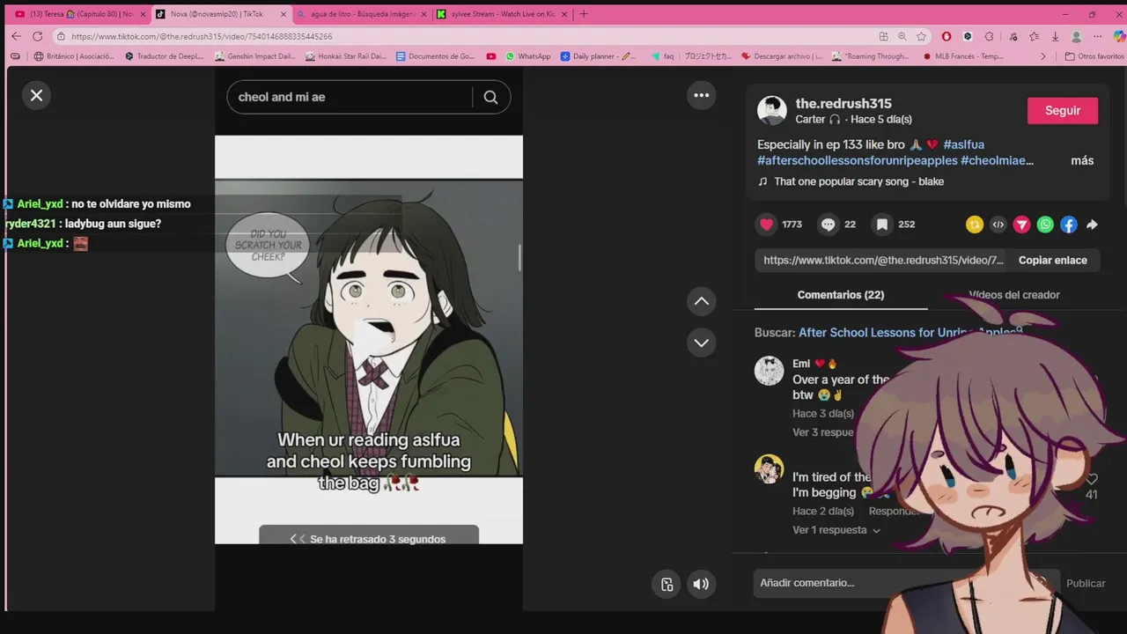The image size is (1127, 634).
Task: Send to friends with the red paper plane icon
Action: click(x=1021, y=225)
